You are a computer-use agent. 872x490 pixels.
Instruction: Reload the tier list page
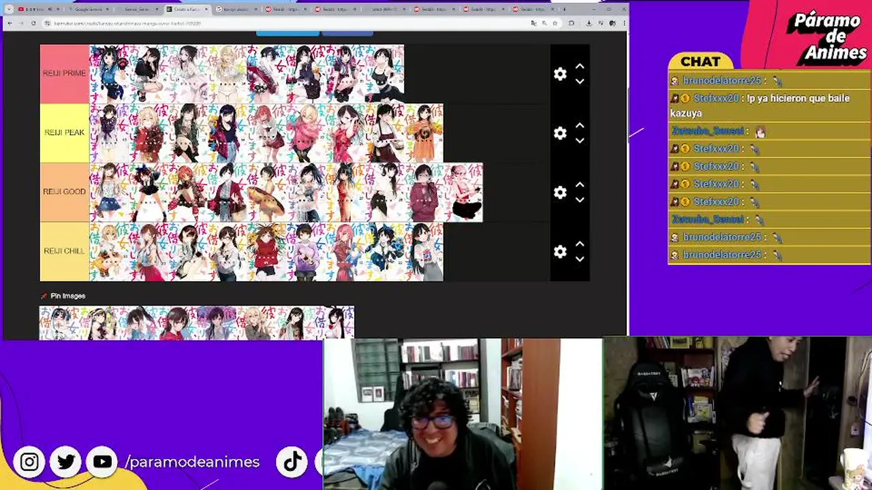pyautogui.click(x=33, y=23)
